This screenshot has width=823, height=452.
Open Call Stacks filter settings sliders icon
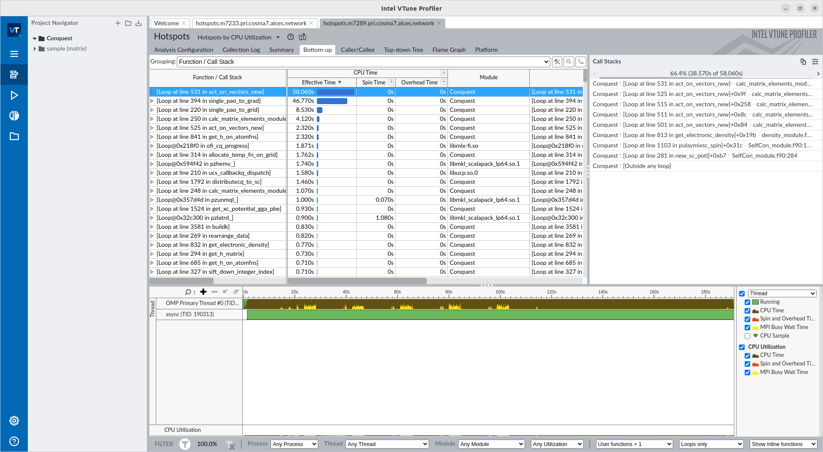815,62
